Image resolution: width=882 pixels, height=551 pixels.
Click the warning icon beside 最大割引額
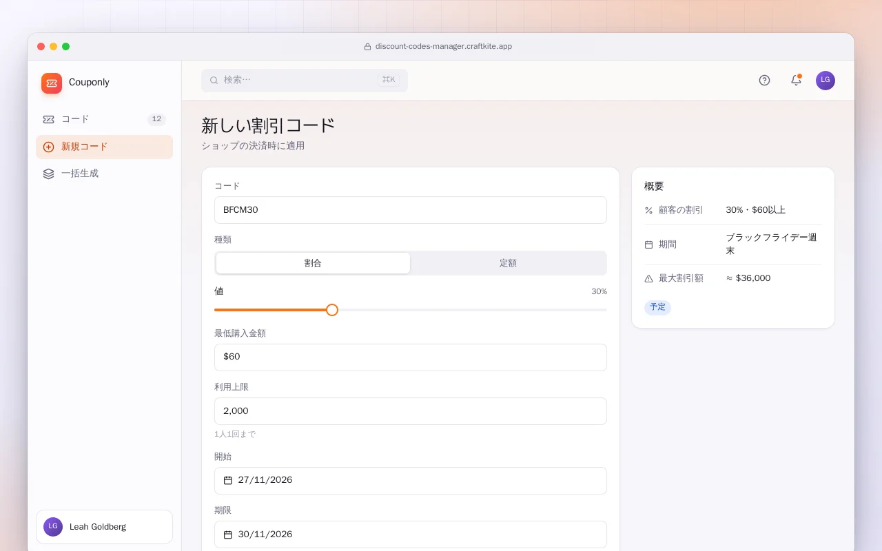pos(648,278)
